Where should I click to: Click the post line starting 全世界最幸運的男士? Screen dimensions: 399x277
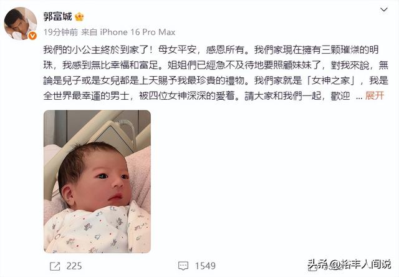(x=196, y=95)
